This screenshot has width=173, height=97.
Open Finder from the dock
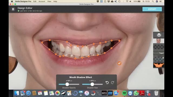pyautogui.click(x=17, y=93)
